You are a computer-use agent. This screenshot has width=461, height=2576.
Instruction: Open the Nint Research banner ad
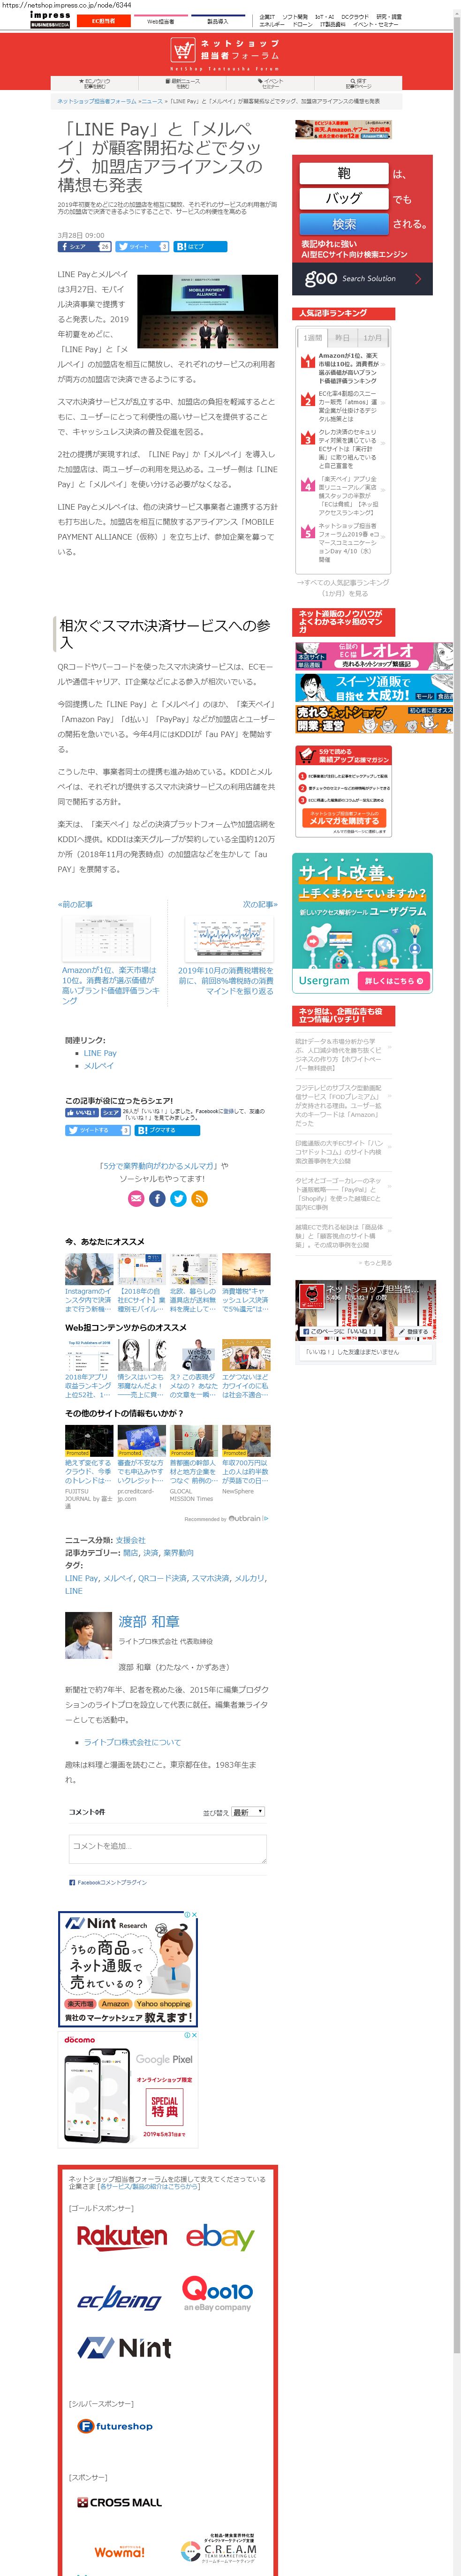128,1969
